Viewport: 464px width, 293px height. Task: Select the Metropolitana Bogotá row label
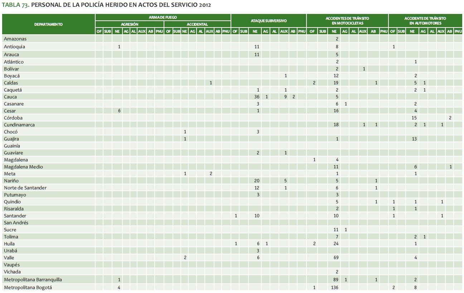pos(28,287)
